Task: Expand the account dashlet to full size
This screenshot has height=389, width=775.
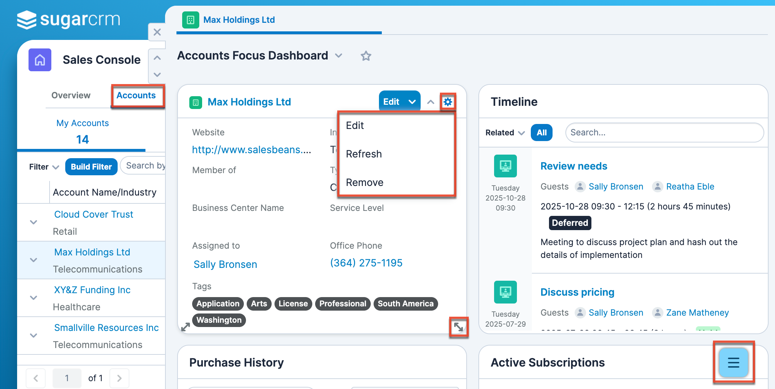Action: pos(459,326)
